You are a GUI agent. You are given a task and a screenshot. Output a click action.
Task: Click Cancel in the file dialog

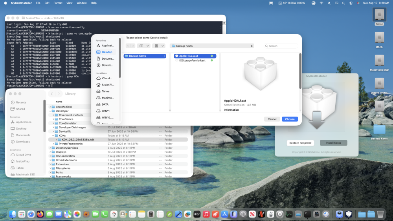click(x=272, y=119)
